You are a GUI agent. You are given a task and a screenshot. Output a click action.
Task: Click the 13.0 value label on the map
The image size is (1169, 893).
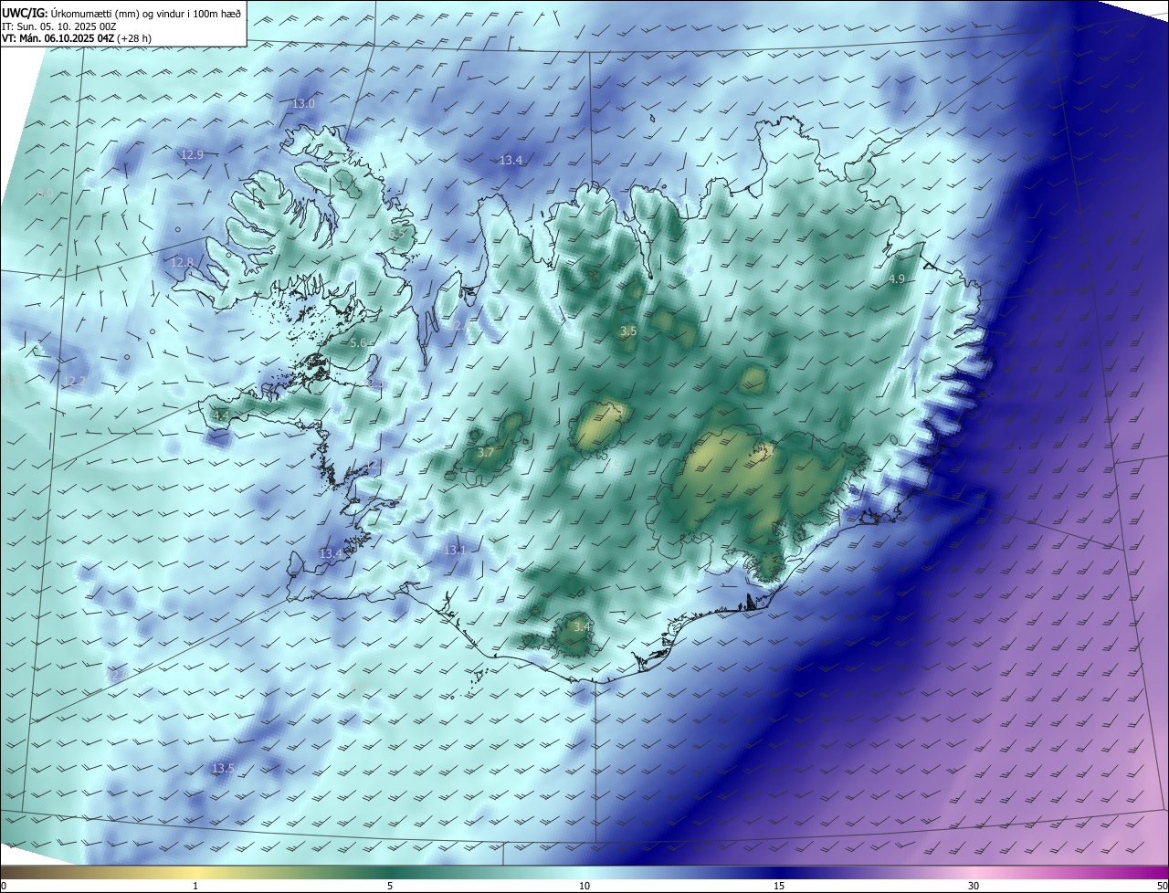tap(303, 104)
